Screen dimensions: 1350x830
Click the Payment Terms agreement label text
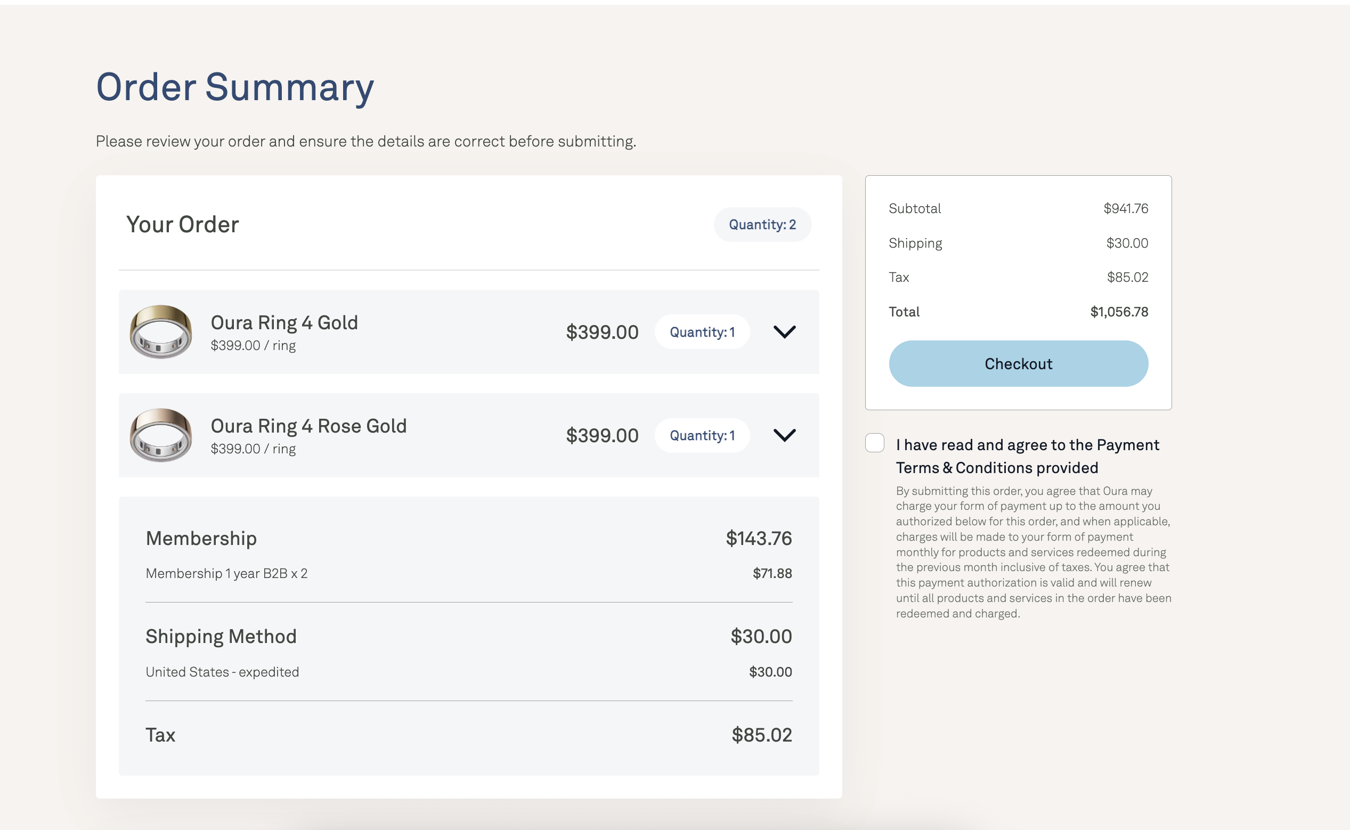click(1027, 456)
